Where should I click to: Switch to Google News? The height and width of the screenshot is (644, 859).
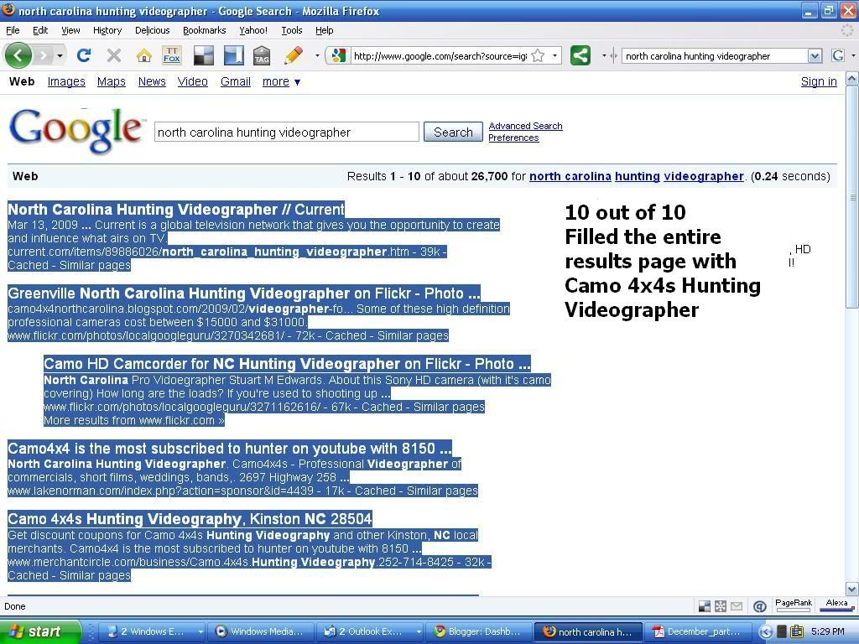(x=152, y=81)
